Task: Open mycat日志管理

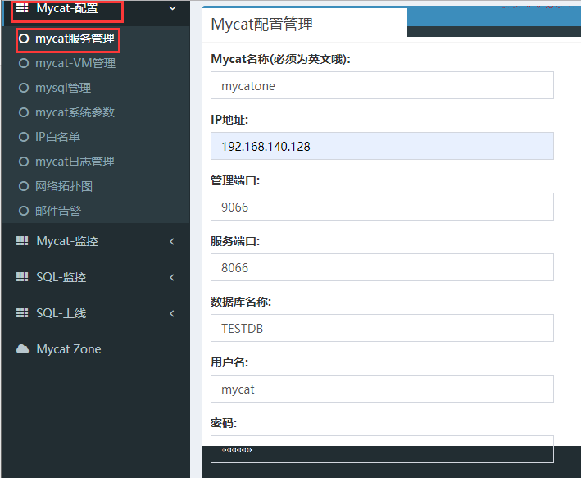Action: pyautogui.click(x=75, y=162)
